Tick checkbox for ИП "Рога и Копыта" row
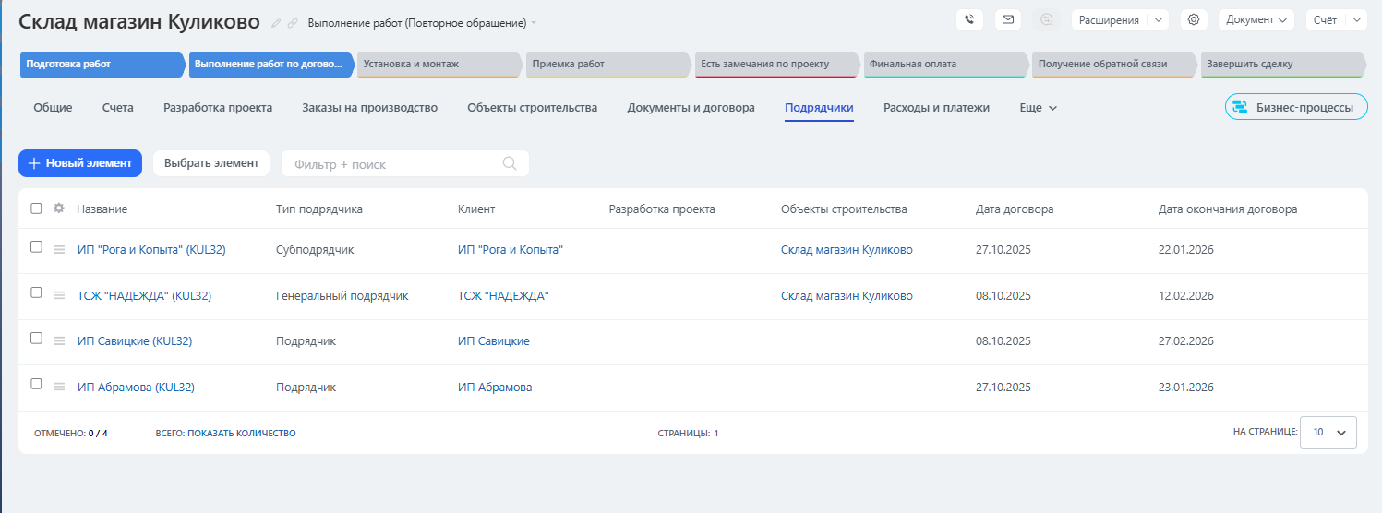1382x513 pixels. (36, 247)
